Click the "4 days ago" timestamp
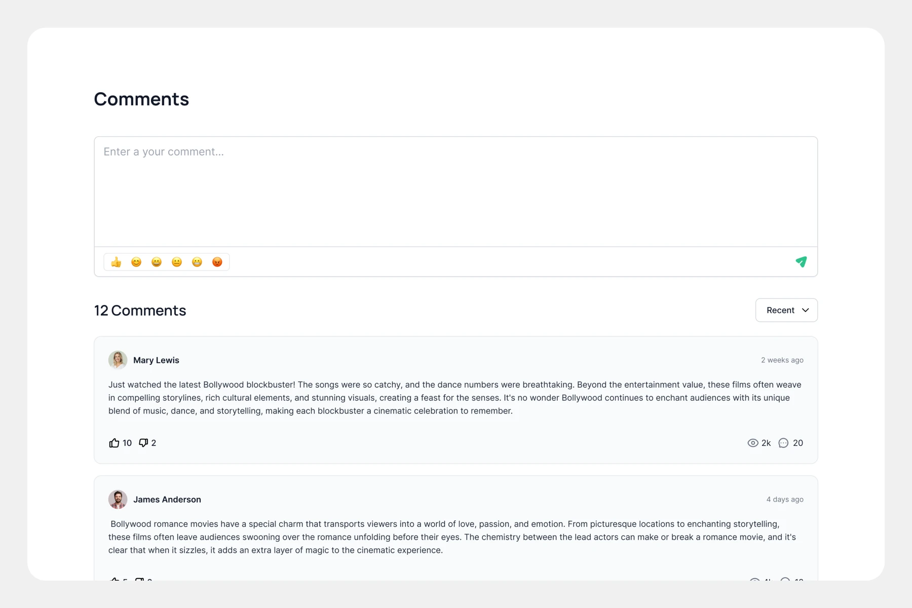912x608 pixels. (785, 500)
